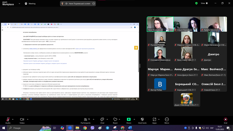Click the red End meeting button
The height and width of the screenshot is (131, 233).
(x=225, y=120)
